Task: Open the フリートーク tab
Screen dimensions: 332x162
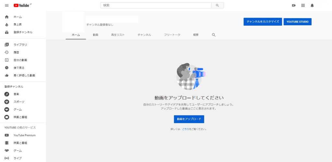Action: click(x=172, y=35)
